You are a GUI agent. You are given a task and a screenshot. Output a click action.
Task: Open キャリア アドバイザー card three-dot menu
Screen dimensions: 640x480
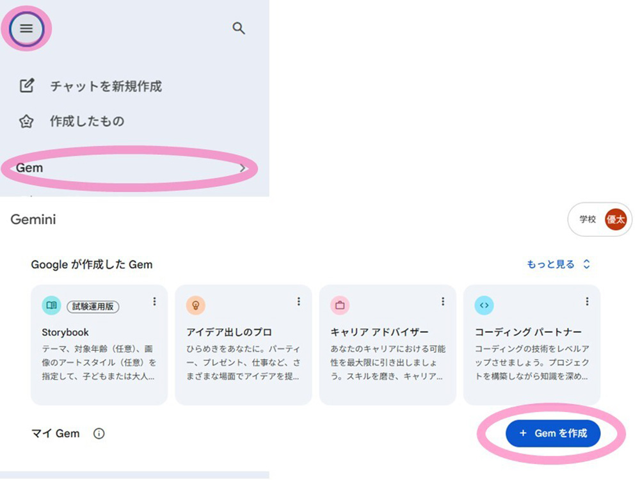click(x=443, y=301)
